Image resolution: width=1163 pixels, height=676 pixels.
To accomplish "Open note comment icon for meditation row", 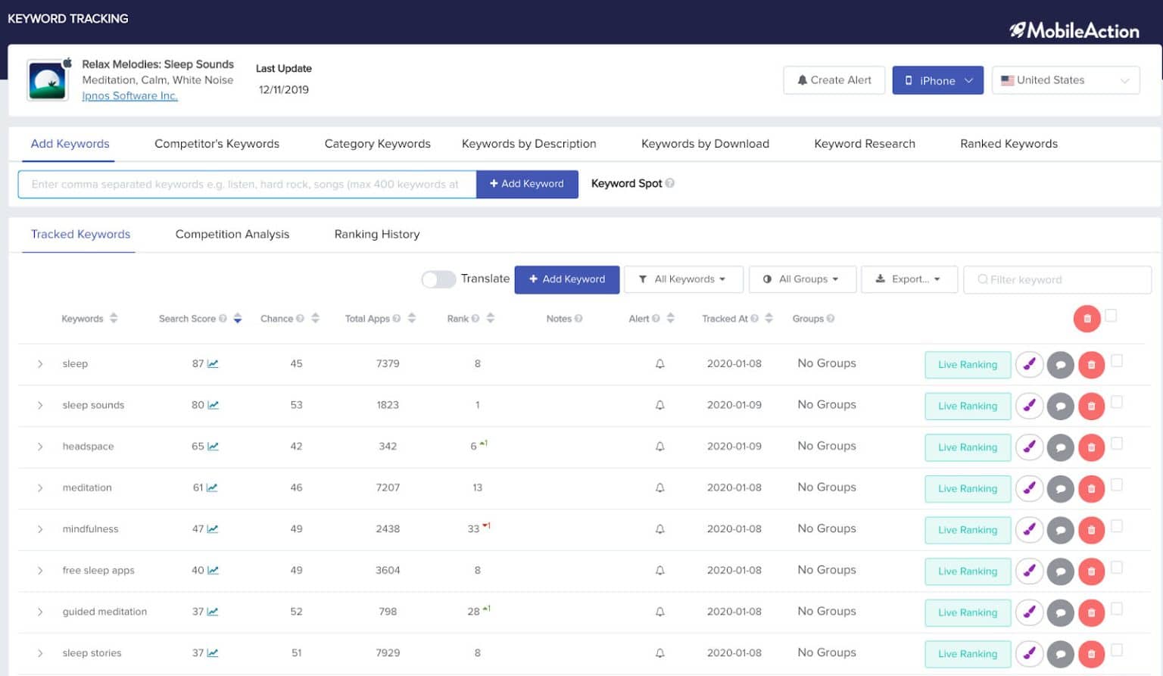I will pos(1060,489).
